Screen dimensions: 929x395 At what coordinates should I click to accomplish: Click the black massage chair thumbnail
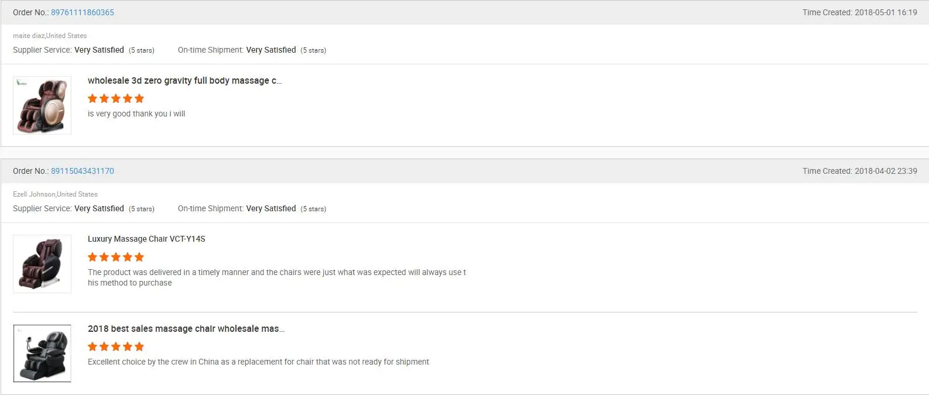point(42,353)
